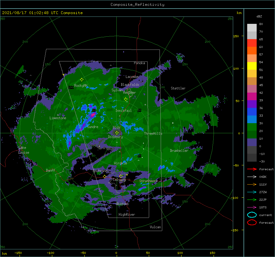
Task: Pick the cyan 27ZW arrow legend icon
Action: click(x=252, y=192)
